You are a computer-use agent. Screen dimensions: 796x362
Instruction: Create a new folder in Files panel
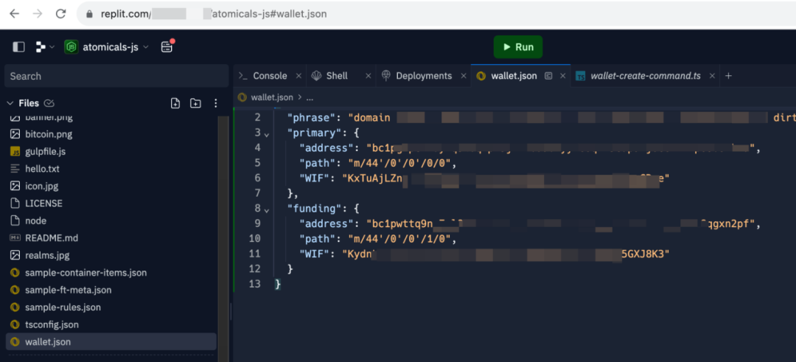coord(195,103)
